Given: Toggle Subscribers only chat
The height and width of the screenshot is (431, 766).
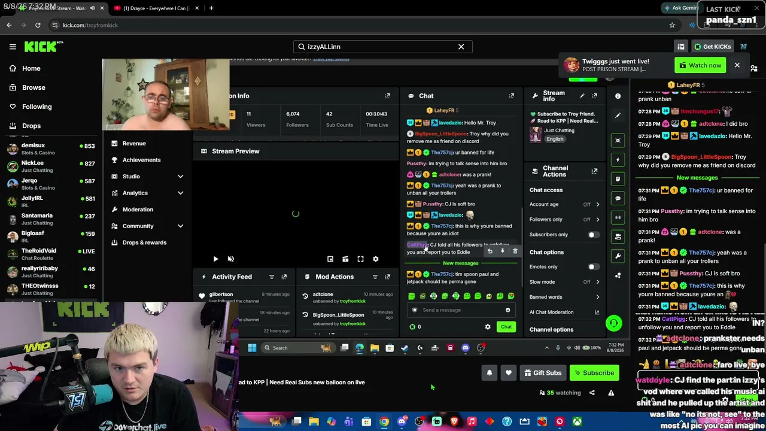Looking at the screenshot, I should pyautogui.click(x=592, y=235).
